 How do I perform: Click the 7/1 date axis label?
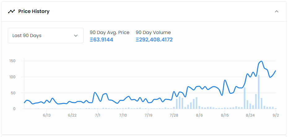point(97,115)
